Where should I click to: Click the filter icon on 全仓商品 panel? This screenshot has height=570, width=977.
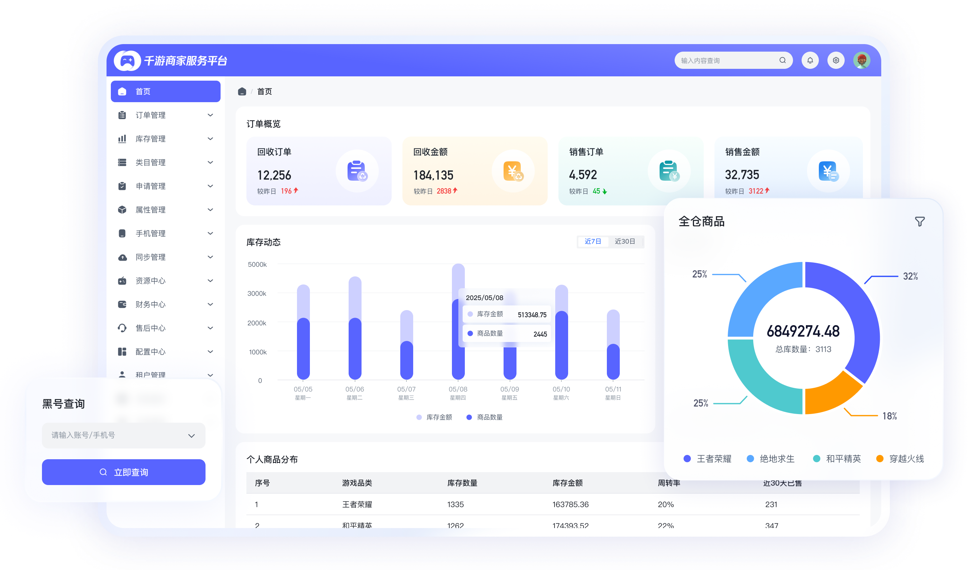tap(920, 221)
